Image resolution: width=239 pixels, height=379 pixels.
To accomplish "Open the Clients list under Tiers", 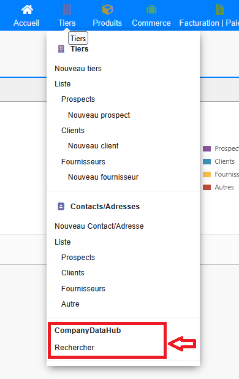I will coord(73,131).
